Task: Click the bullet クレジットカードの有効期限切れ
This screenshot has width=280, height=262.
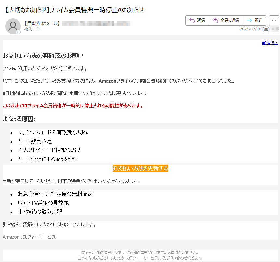Action: click(x=53, y=132)
